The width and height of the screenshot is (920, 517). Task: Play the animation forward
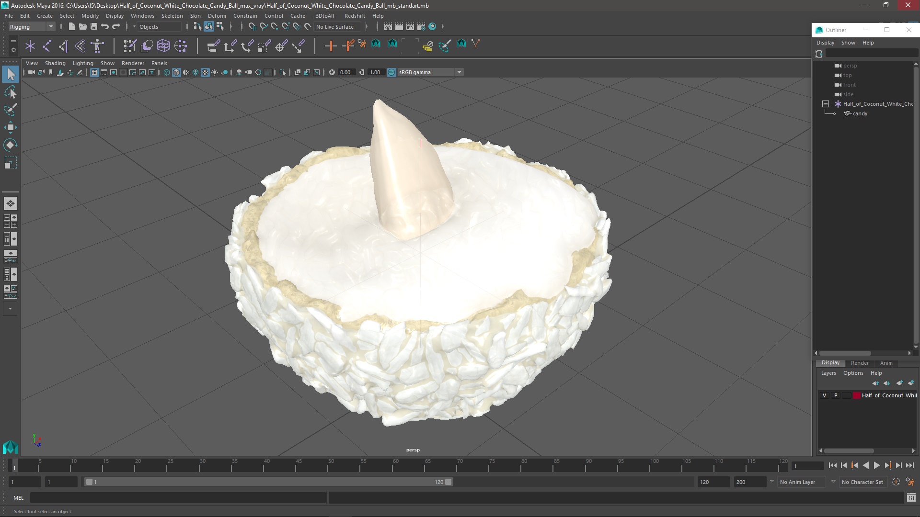(x=877, y=465)
